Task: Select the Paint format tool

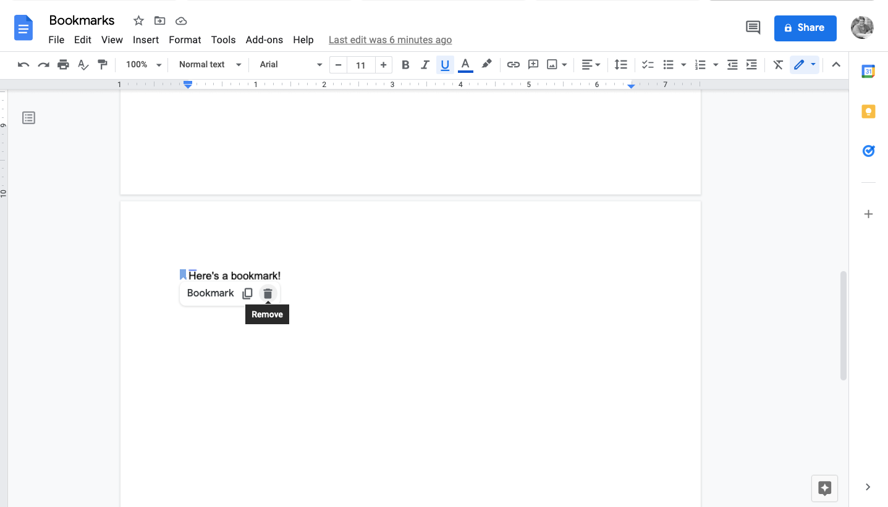Action: point(103,64)
